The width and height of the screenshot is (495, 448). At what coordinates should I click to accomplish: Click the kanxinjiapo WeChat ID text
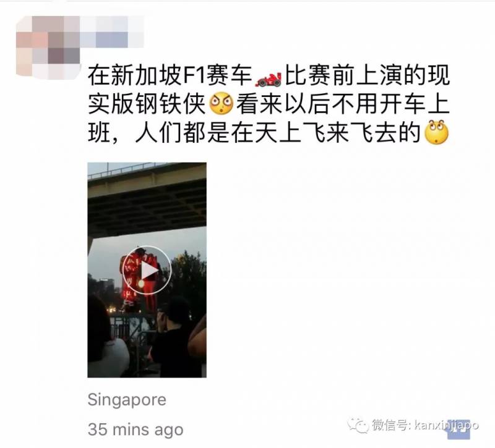tap(446, 426)
